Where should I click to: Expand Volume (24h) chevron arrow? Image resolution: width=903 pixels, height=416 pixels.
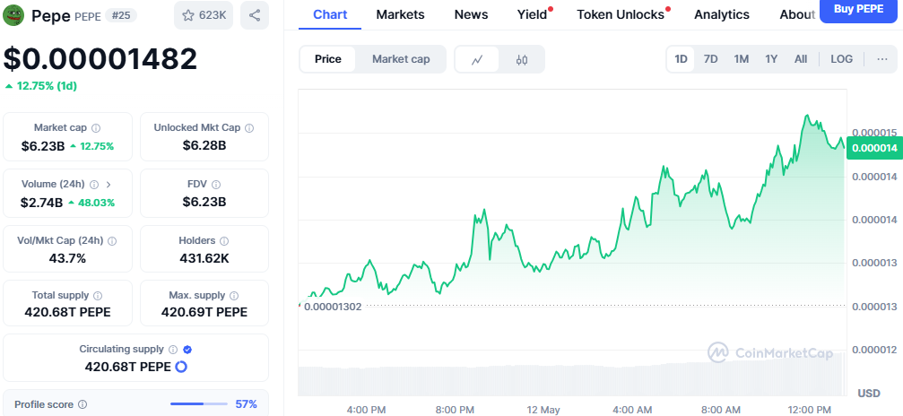109,185
